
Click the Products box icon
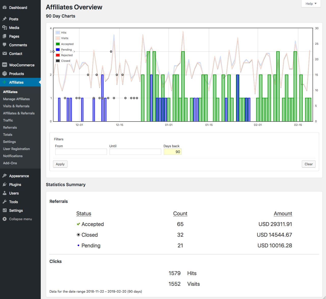tap(5, 74)
